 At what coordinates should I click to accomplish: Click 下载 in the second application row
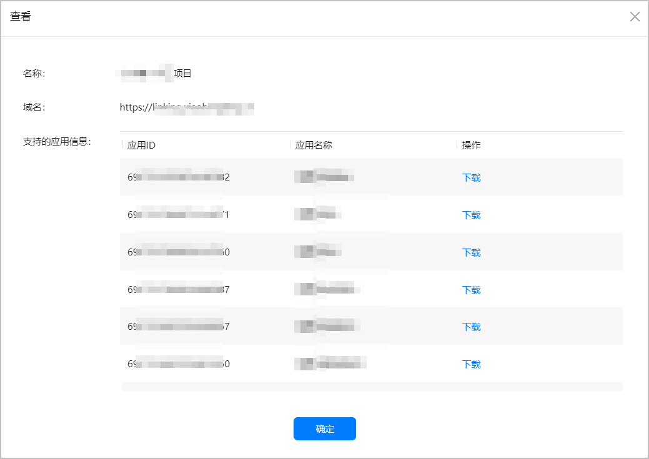click(471, 215)
